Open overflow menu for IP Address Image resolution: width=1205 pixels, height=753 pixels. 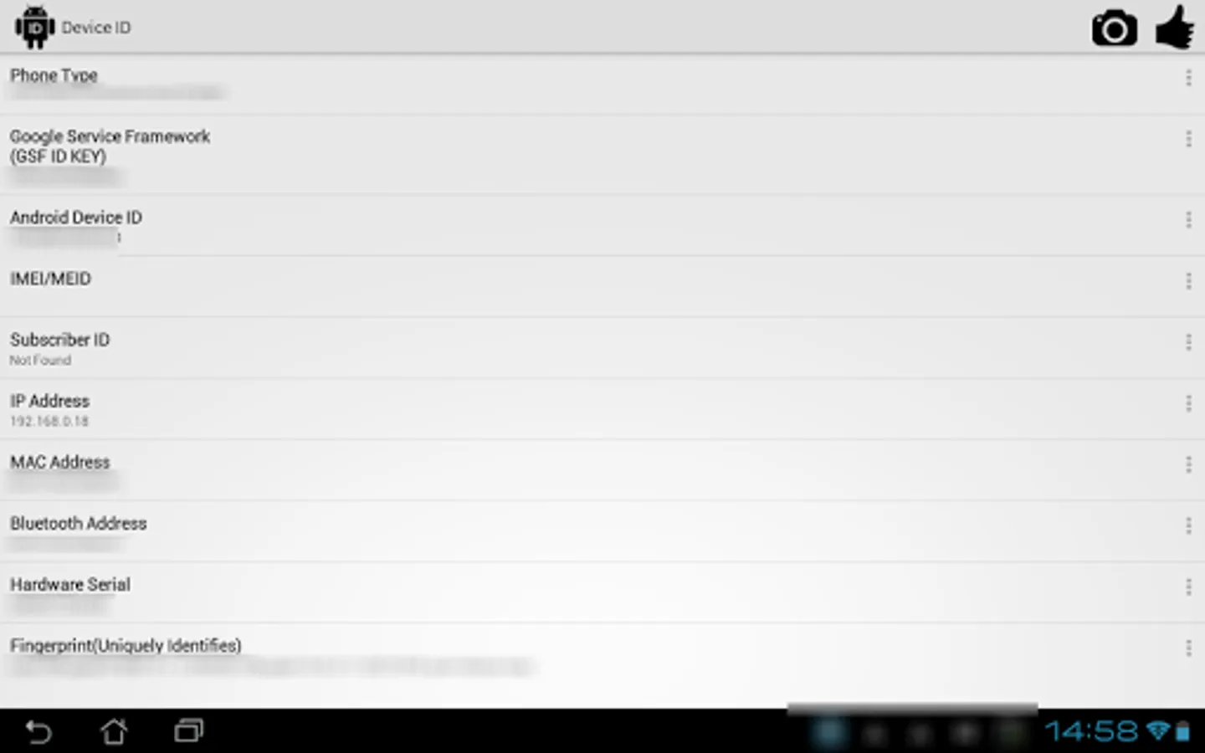[1188, 403]
